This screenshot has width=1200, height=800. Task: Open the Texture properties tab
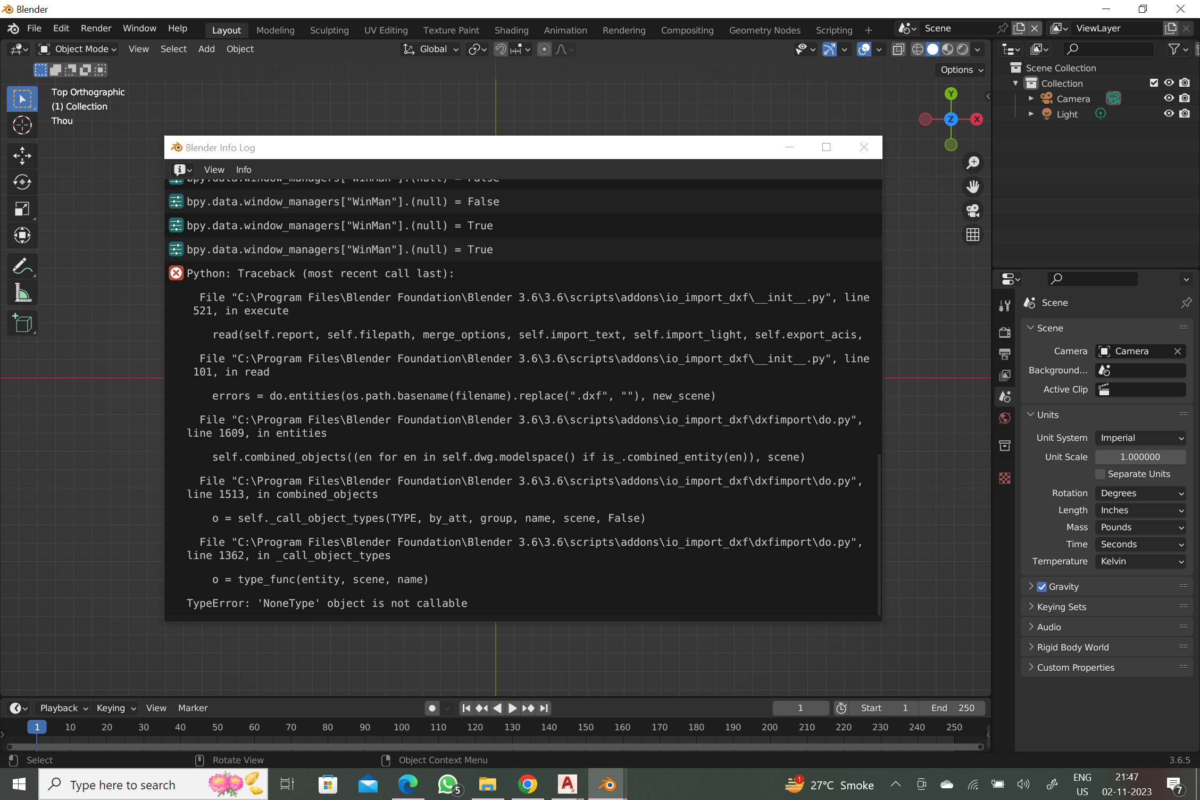tap(1005, 478)
